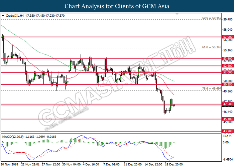Click the 57.000 red price tag
This screenshot has height=167, width=234.
point(227,37)
